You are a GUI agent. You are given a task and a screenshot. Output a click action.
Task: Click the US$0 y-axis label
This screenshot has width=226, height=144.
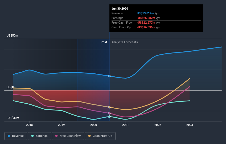coord(10,87)
